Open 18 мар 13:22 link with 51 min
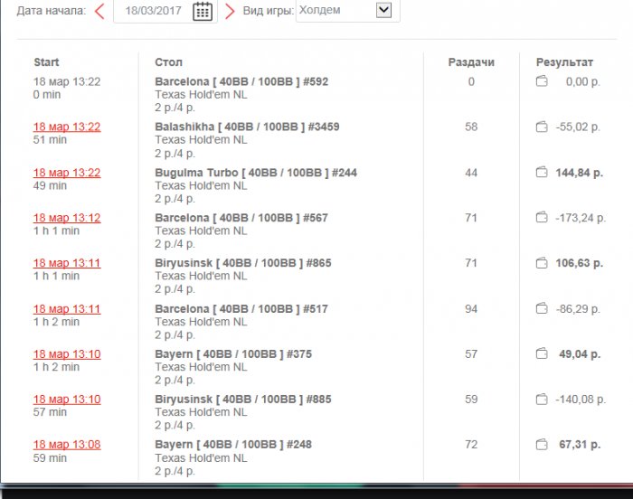Viewport: 633px width, 499px height. (x=67, y=127)
